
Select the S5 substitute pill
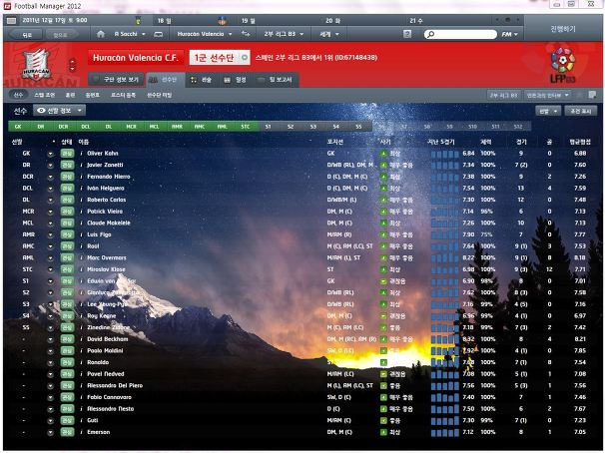[358, 127]
